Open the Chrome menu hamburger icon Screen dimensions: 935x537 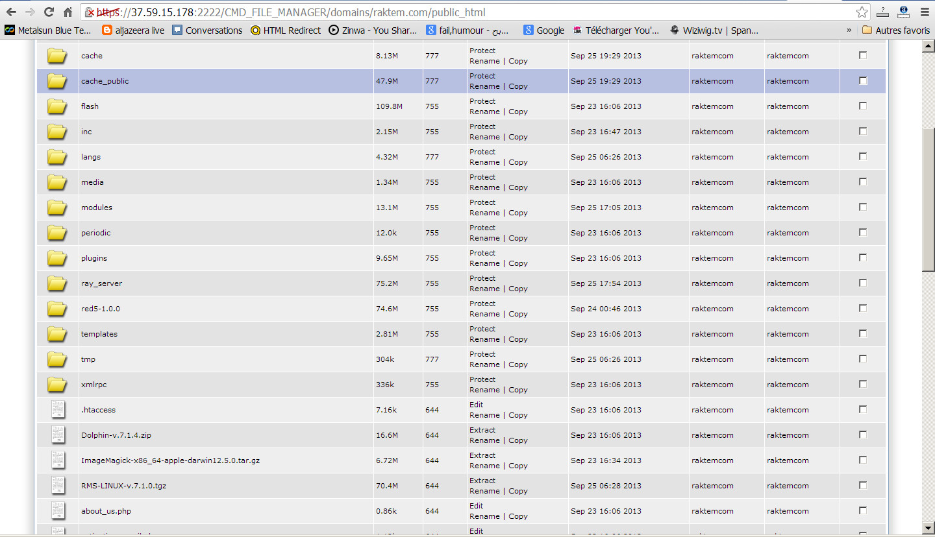coord(925,12)
